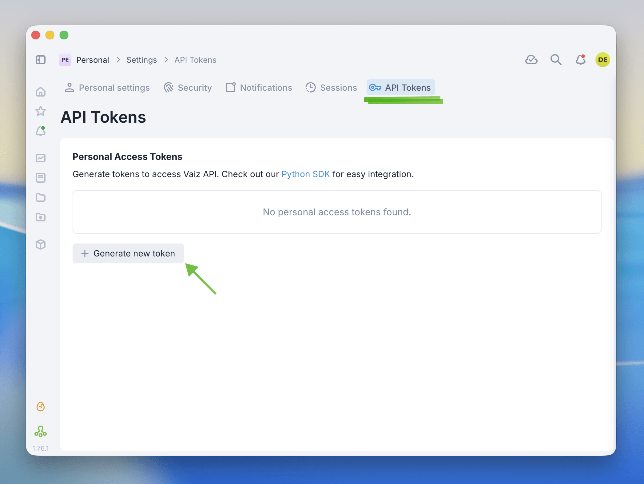The height and width of the screenshot is (484, 644).
Task: Open the top-right notification bell
Action: point(580,60)
